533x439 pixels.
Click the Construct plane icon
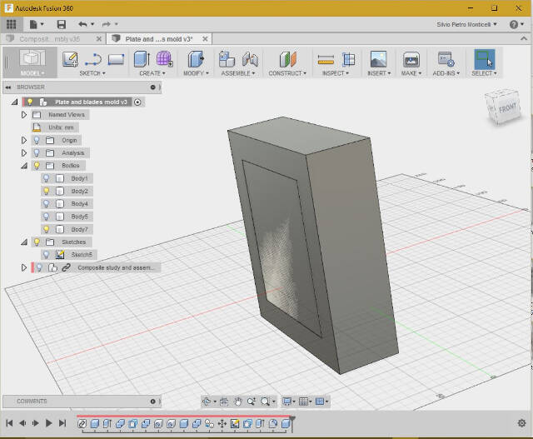coord(288,59)
